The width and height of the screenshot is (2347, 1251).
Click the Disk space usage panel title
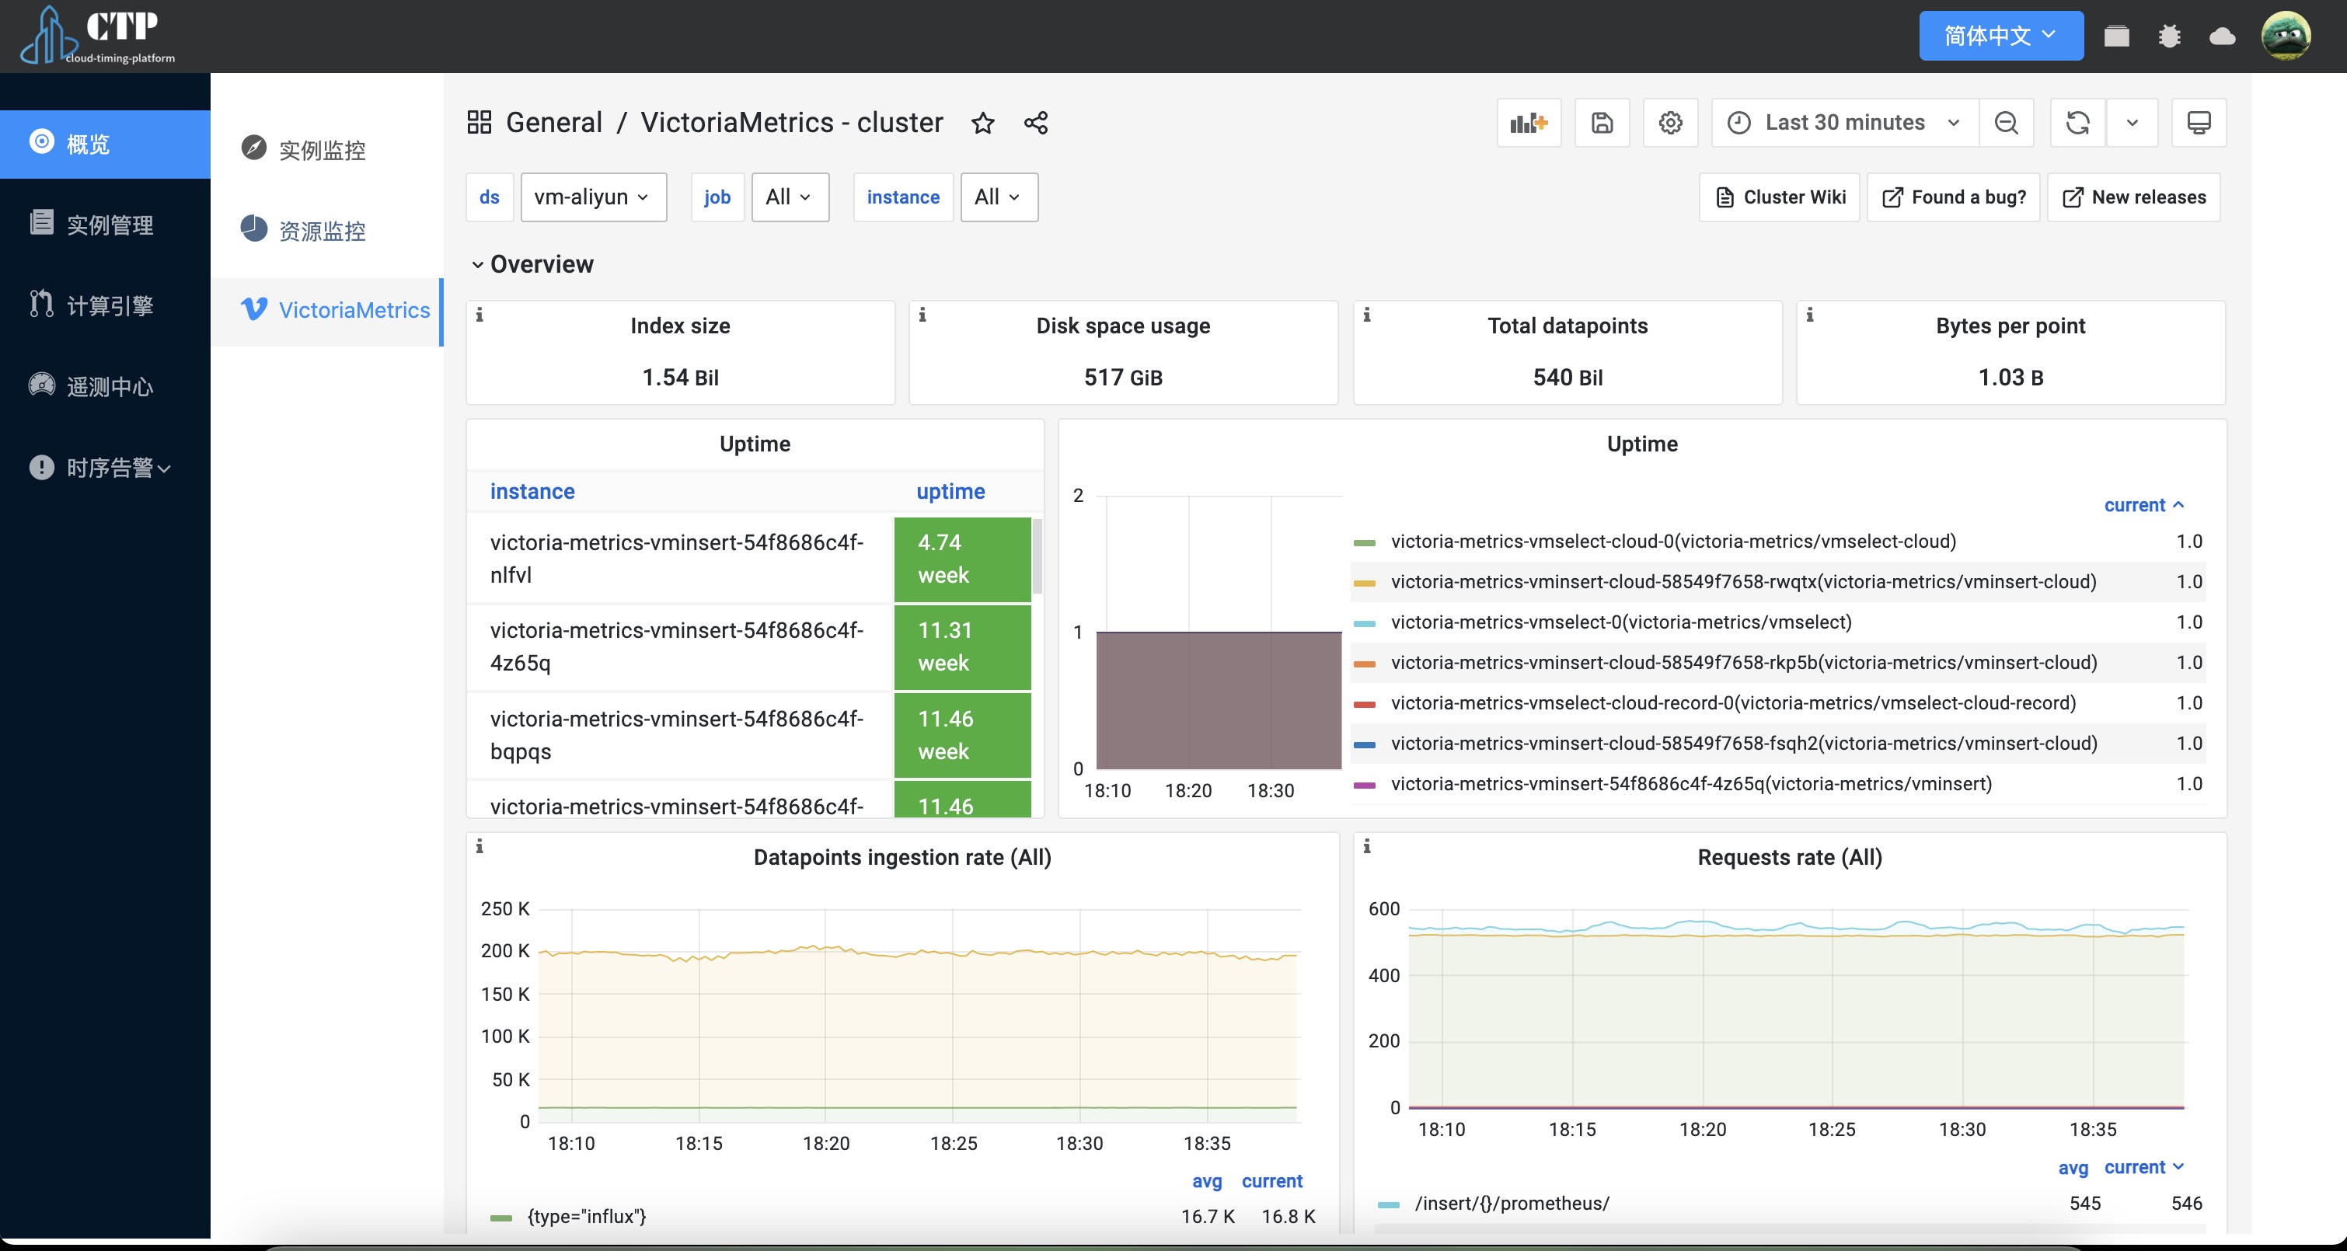coord(1124,326)
